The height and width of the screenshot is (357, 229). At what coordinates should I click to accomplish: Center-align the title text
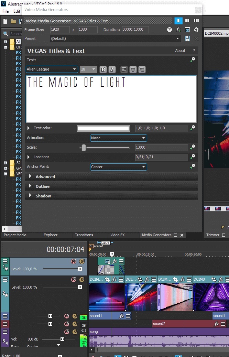(133, 69)
